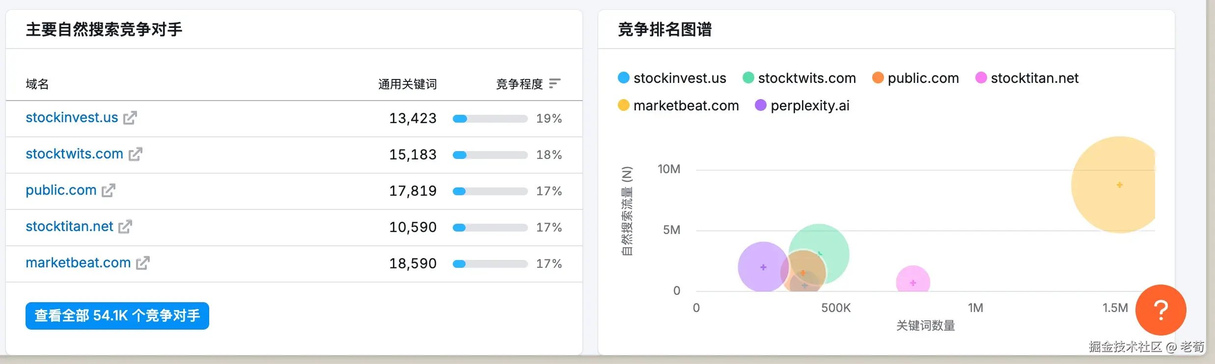Click 查看全部 54.1K 个竞争对手 button
The height and width of the screenshot is (364, 1215).
click(x=117, y=316)
